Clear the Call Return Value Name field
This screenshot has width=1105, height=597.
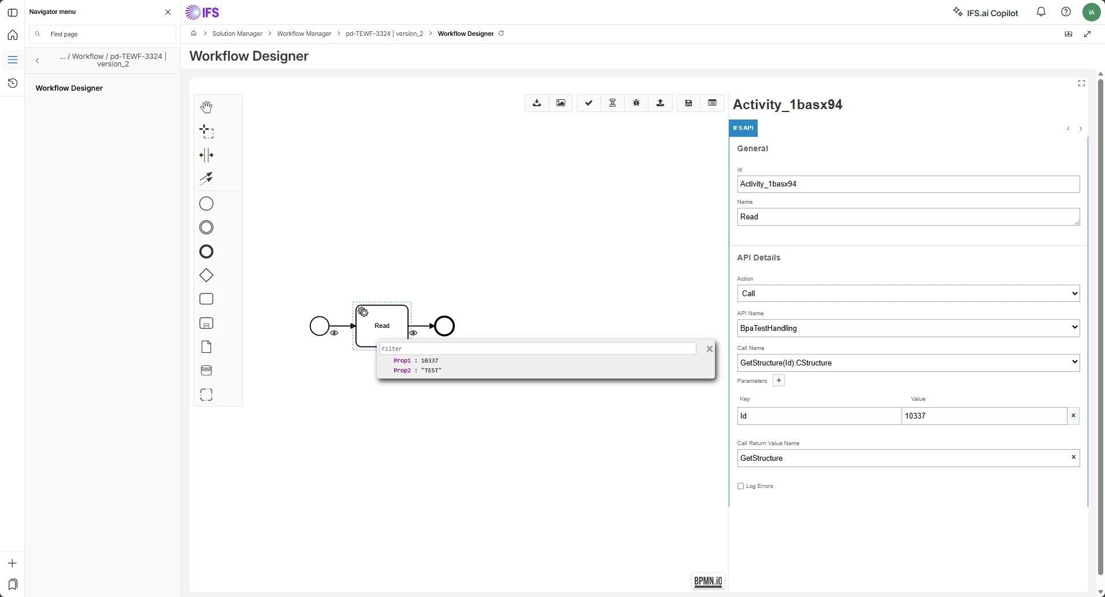click(x=1074, y=457)
